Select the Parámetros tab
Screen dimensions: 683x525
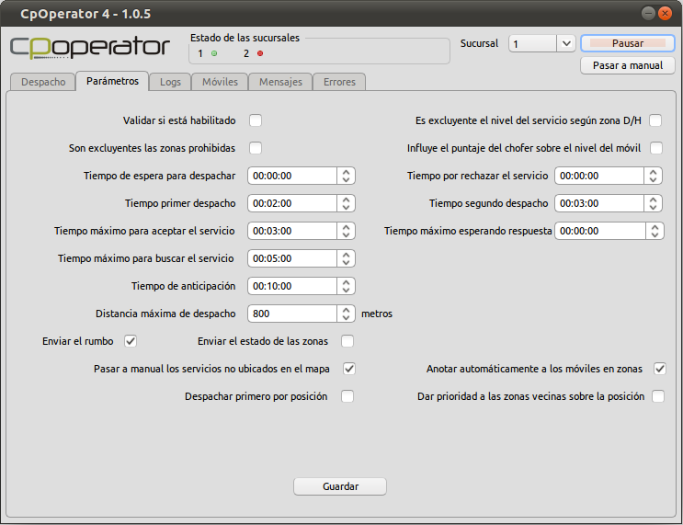(x=112, y=81)
